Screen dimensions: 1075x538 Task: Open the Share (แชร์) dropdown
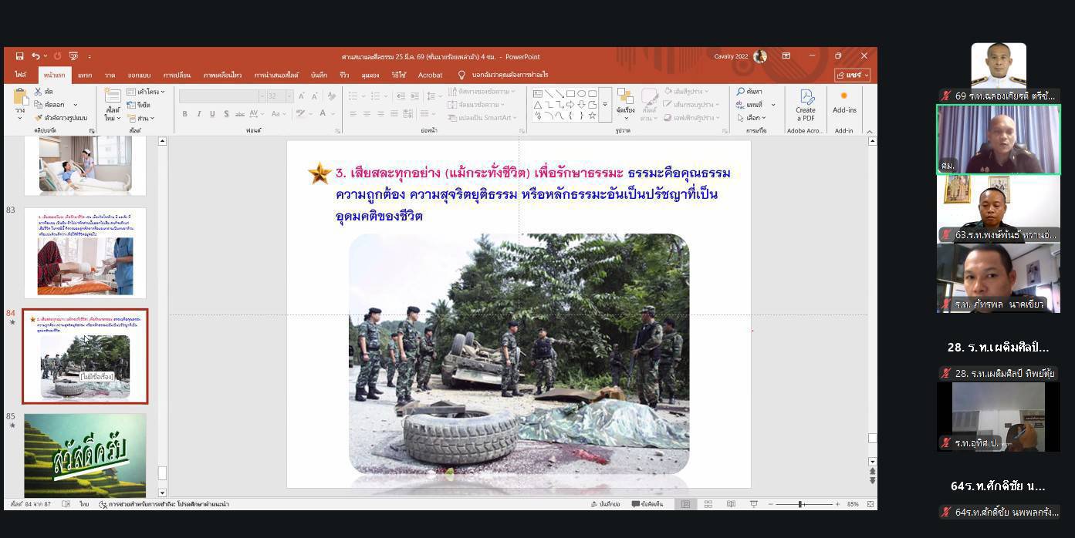tap(852, 76)
